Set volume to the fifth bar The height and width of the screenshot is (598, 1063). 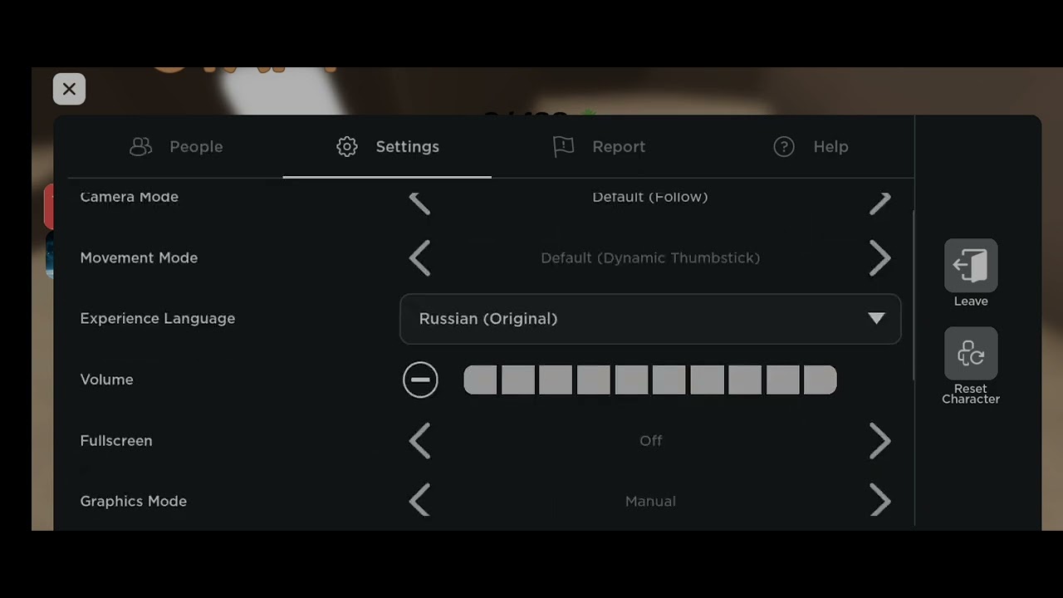tap(631, 380)
